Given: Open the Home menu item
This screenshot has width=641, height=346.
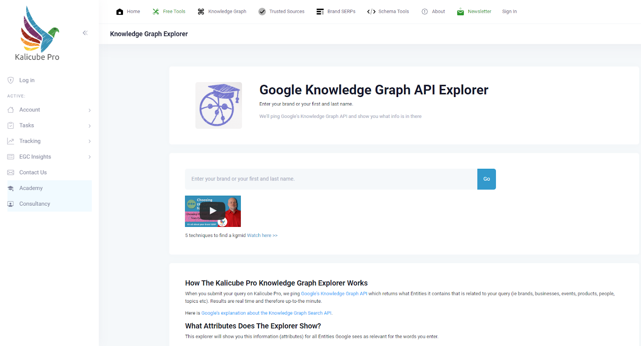Looking at the screenshot, I should (x=133, y=12).
